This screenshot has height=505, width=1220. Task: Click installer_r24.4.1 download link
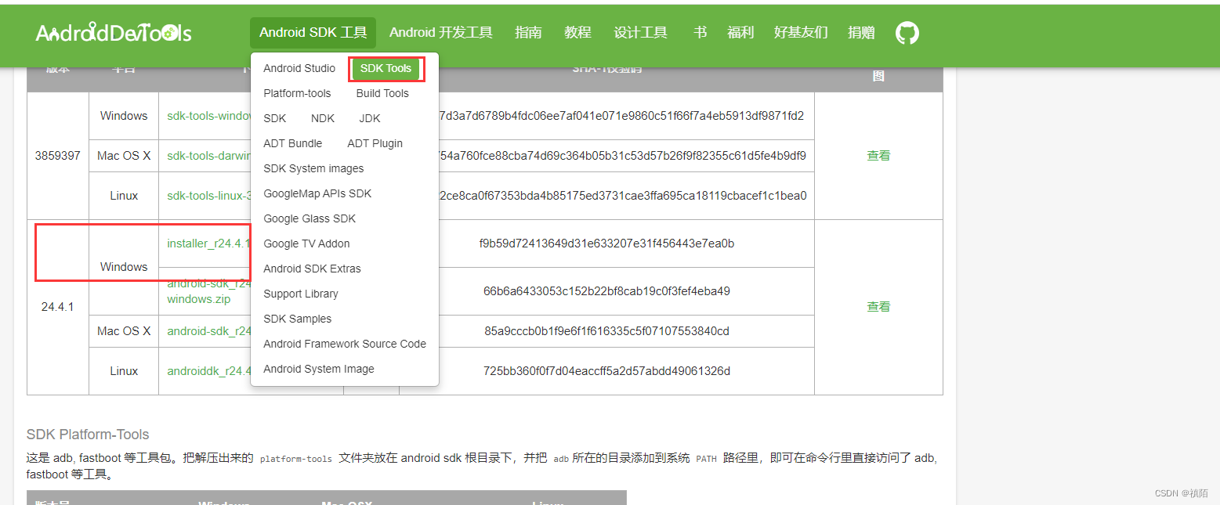(208, 243)
